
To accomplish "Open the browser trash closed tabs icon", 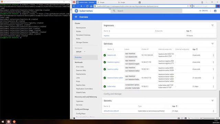I will click(x=202, y=2).
